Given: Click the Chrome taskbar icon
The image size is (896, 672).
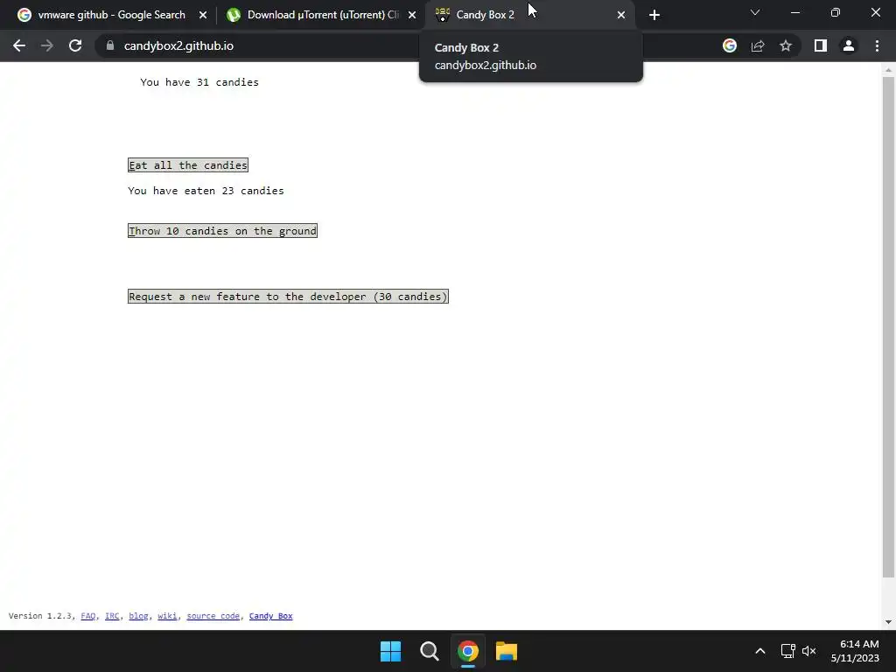Looking at the screenshot, I should (x=468, y=651).
